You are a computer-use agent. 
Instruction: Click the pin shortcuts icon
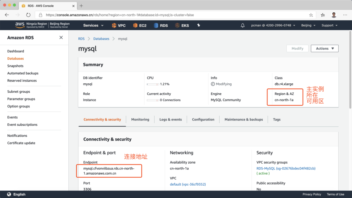(198, 25)
